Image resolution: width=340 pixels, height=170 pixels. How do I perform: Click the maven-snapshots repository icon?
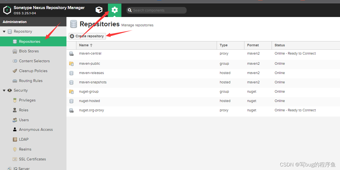tap(71, 82)
